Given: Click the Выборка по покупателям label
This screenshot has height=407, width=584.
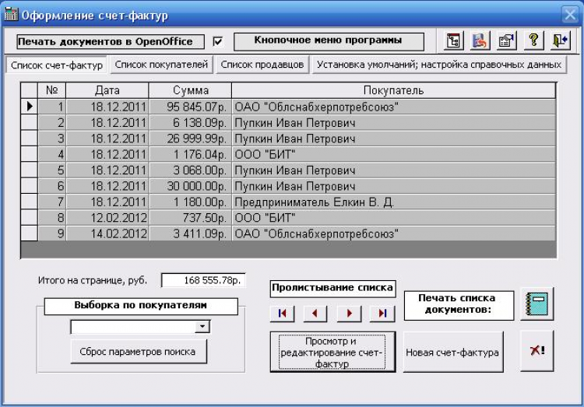Looking at the screenshot, I should (141, 306).
